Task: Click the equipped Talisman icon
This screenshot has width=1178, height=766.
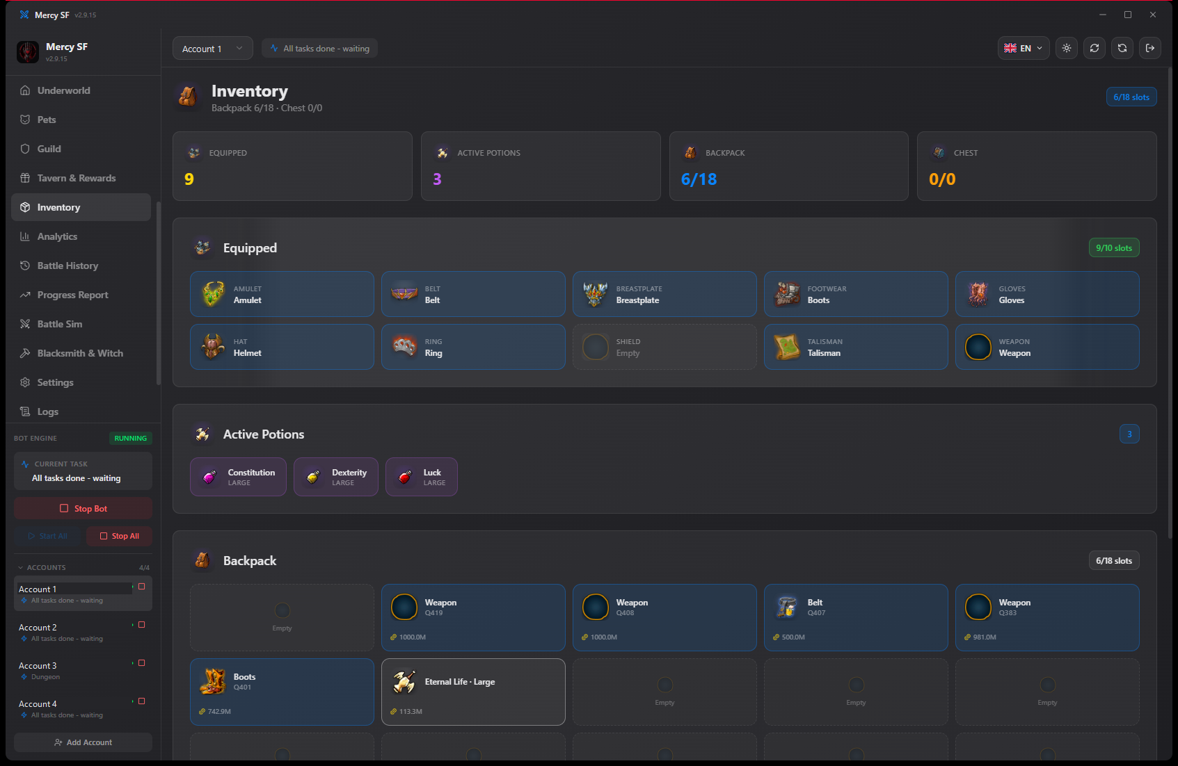Action: pos(787,347)
